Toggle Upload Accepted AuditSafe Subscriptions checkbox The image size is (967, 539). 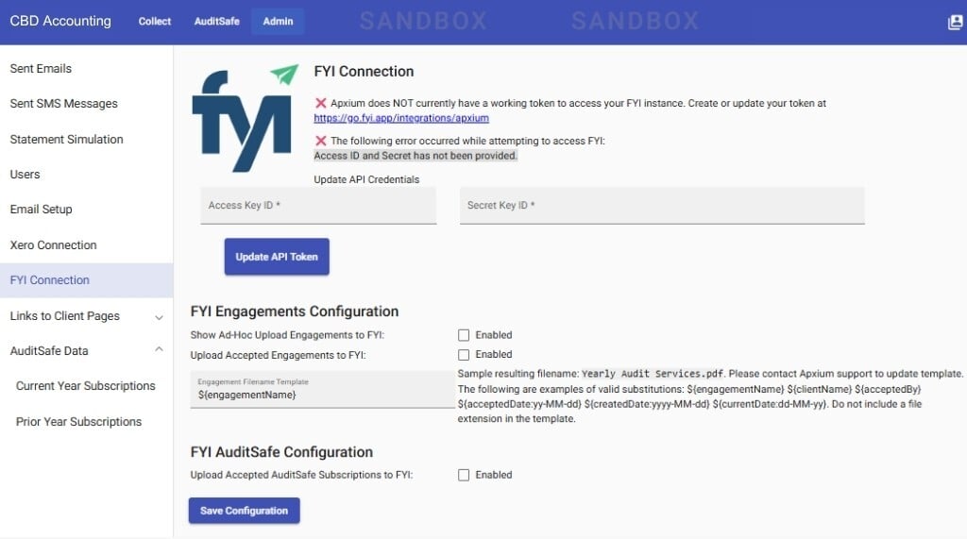[464, 475]
